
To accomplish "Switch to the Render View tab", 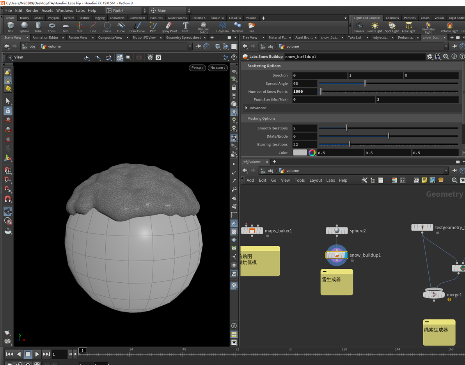I will pos(78,37).
